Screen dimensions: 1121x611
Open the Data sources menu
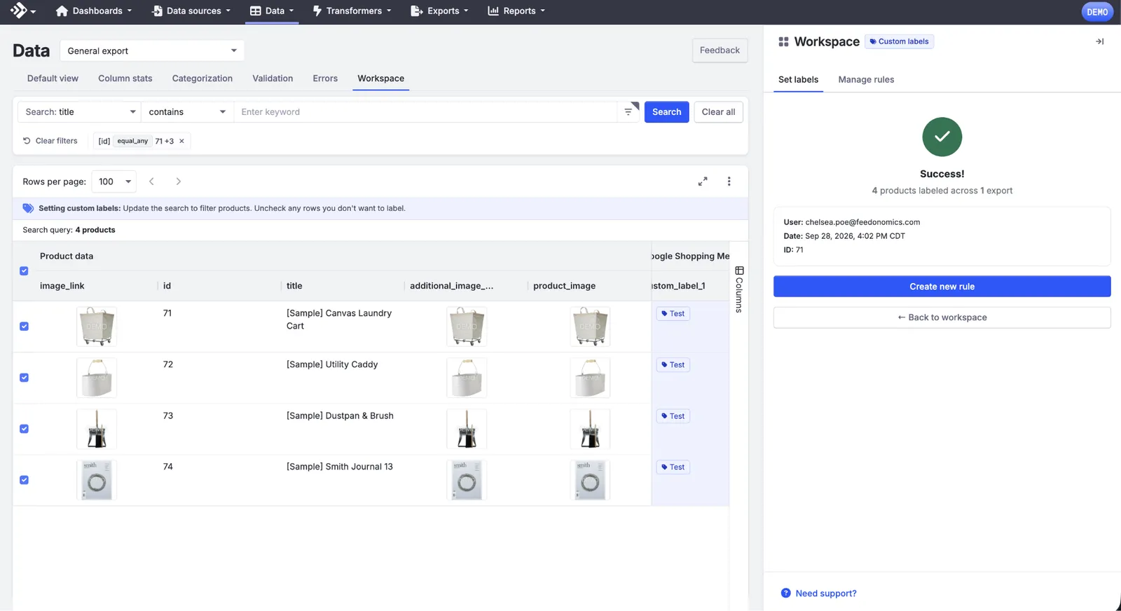(191, 11)
